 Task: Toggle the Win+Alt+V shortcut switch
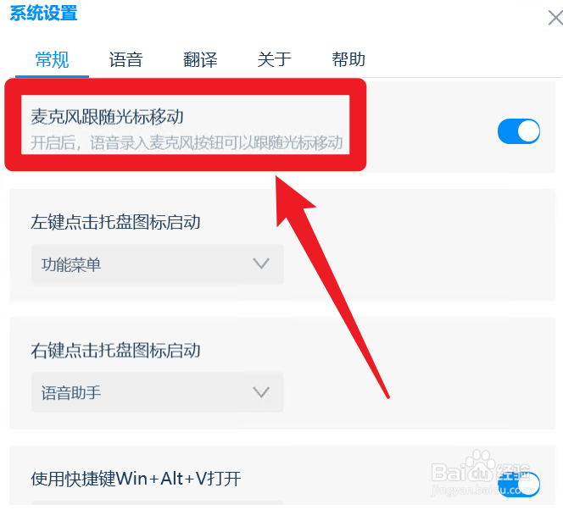pos(519,485)
